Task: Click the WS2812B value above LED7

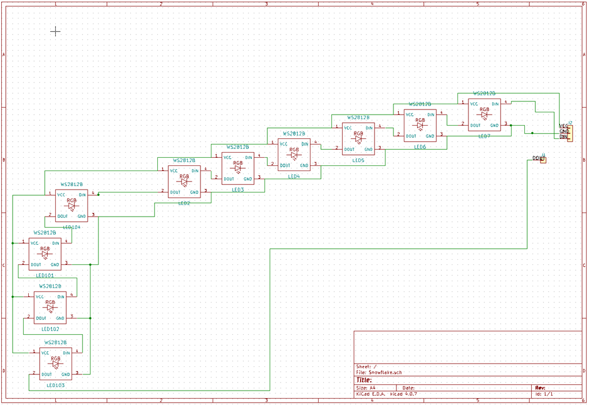Action: click(484, 93)
